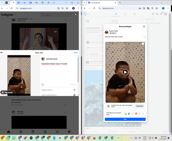This screenshot has width=172, height=141.
Task: Add photo/video icon in Tambahkan ke postingan
Action: (126, 114)
